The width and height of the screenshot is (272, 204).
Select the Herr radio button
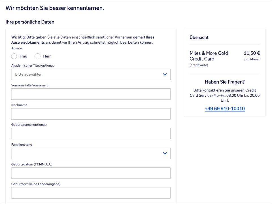tap(37, 56)
